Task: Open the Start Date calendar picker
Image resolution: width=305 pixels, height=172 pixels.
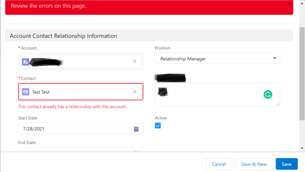Action: coord(136,129)
